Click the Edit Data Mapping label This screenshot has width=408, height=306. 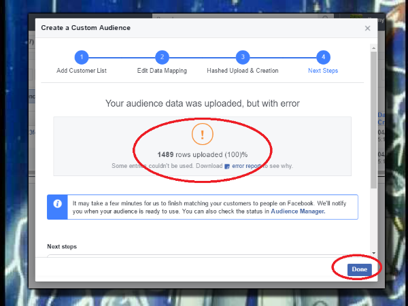[162, 71]
